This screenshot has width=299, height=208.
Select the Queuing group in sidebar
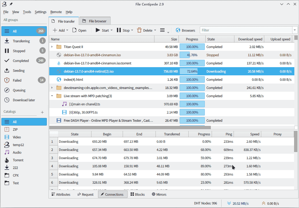click(24, 90)
